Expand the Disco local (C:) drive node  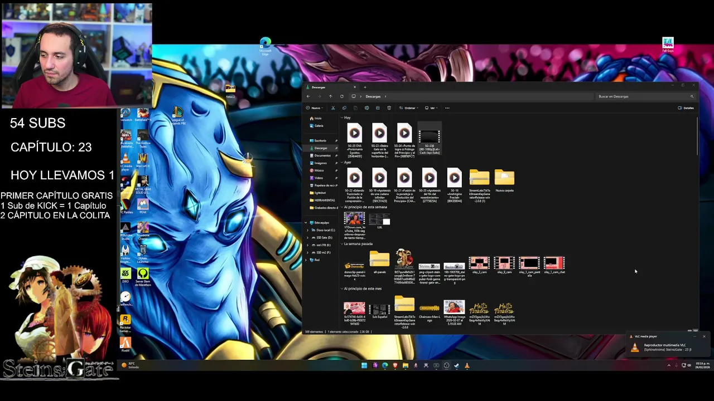pos(308,230)
